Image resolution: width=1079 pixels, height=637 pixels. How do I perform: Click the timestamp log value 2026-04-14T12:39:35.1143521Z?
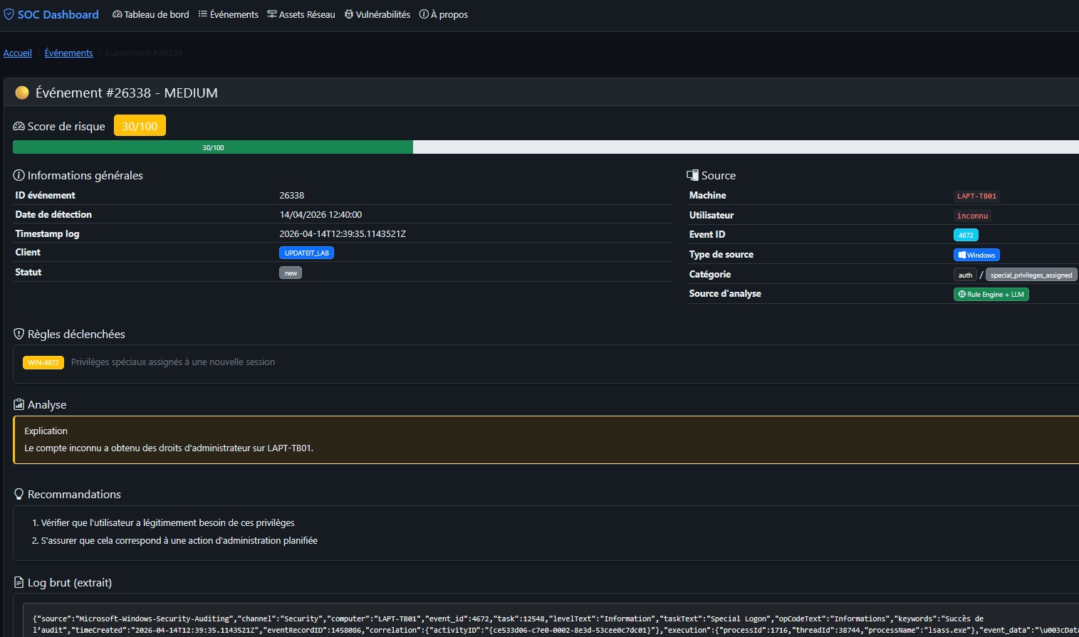[x=343, y=233]
